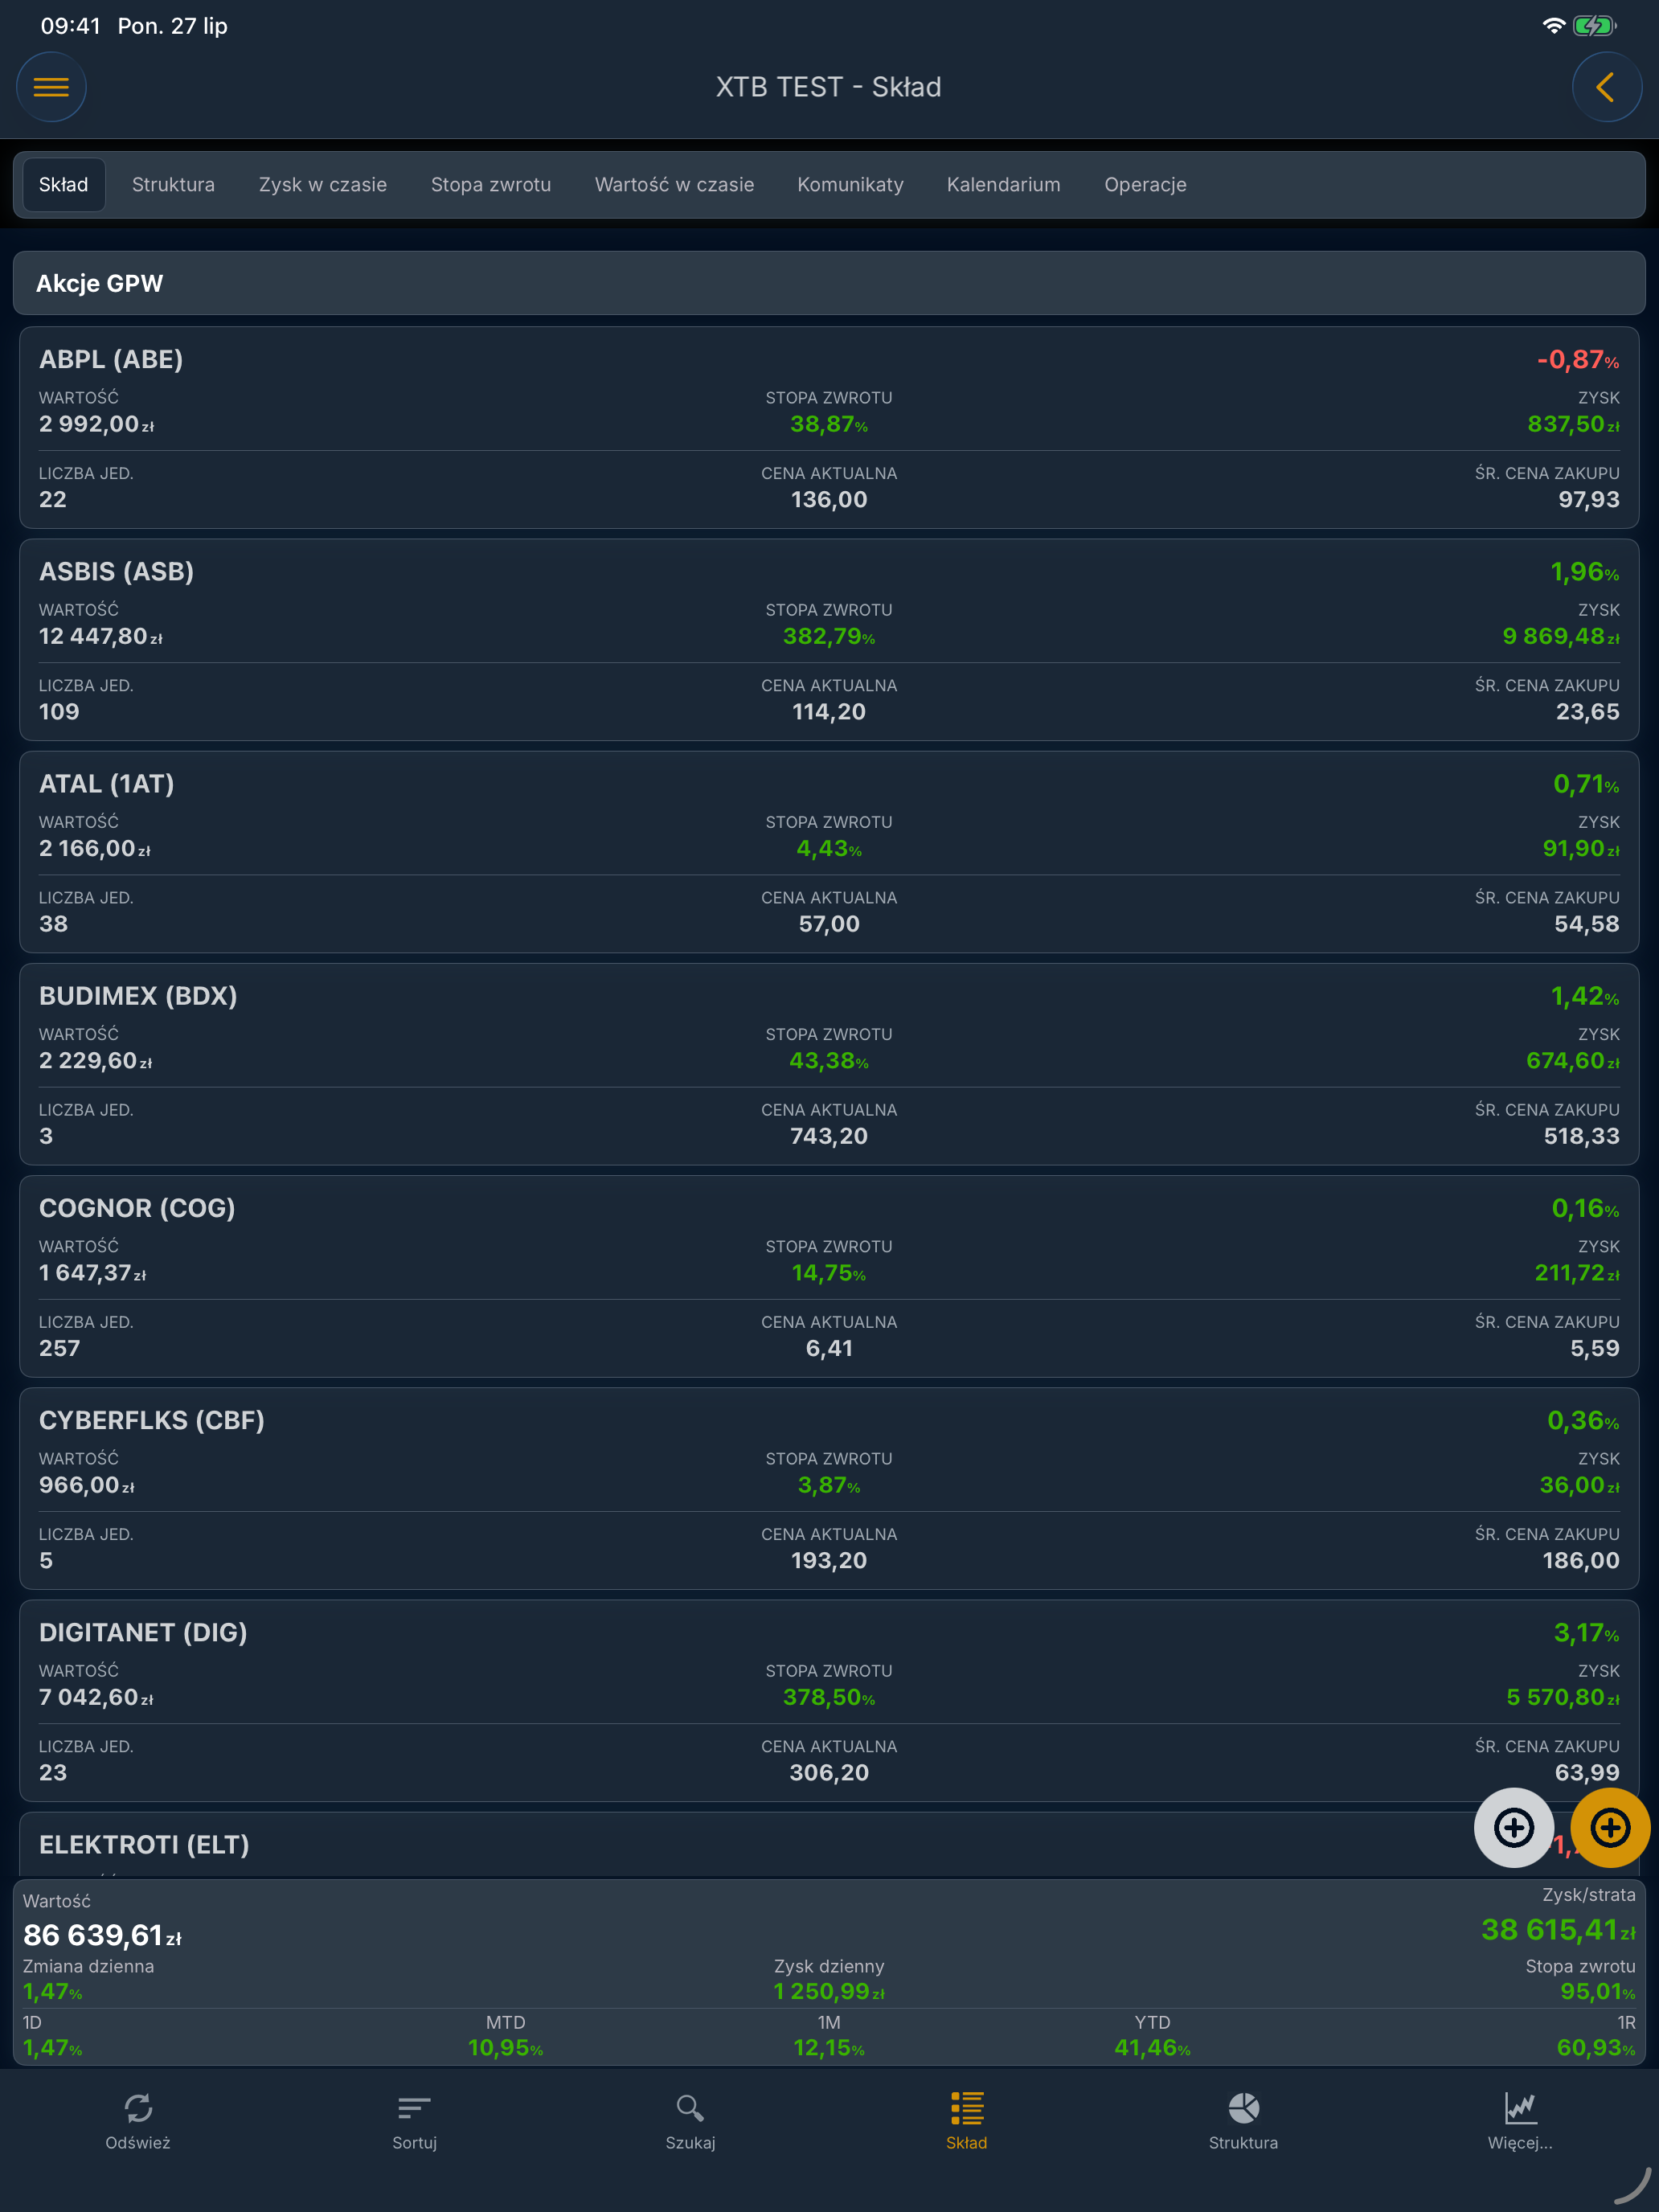This screenshot has width=1659, height=2212.
Task: Tap the orange circular plus button
Action: click(1610, 1827)
